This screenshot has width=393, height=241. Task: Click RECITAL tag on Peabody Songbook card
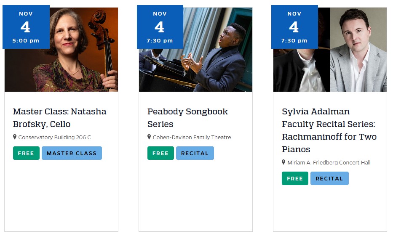[x=195, y=153]
